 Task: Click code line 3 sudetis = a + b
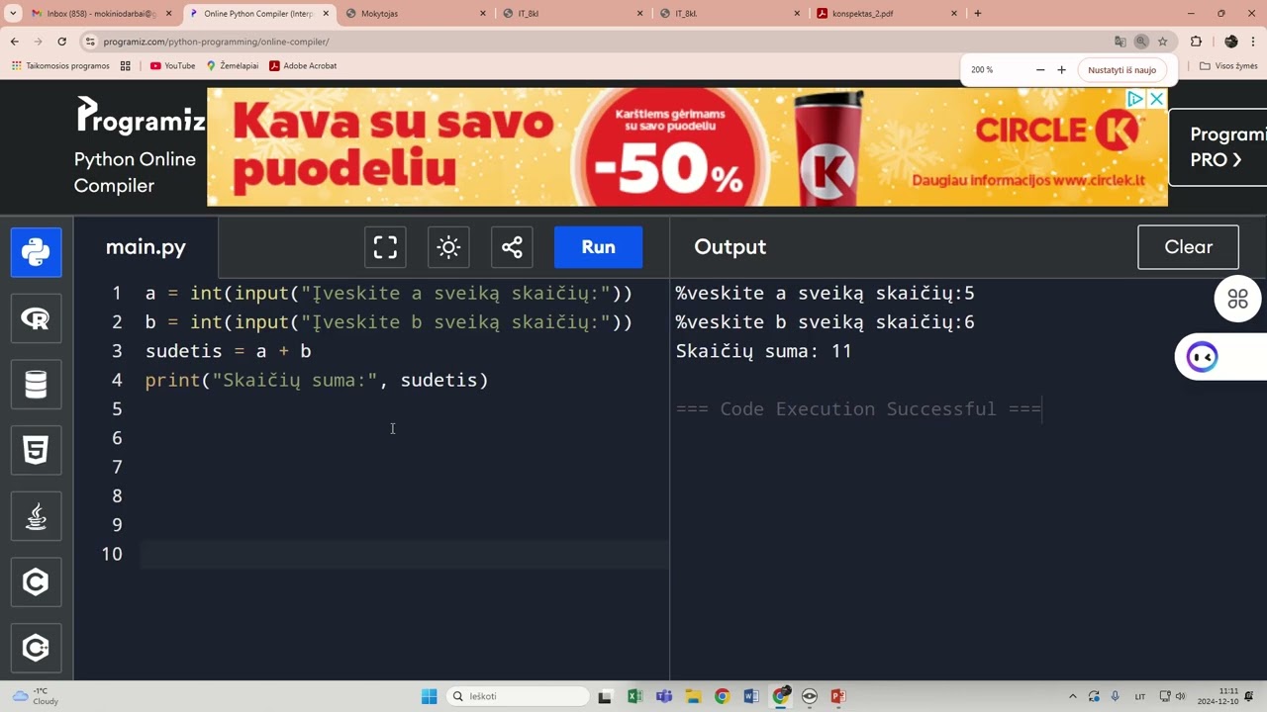(228, 351)
